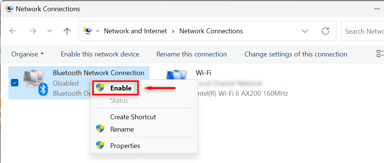
Task: Click Rename this connection in toolbar
Action: (x=191, y=54)
